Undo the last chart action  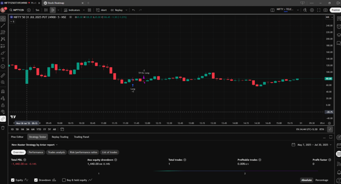coord(134,10)
